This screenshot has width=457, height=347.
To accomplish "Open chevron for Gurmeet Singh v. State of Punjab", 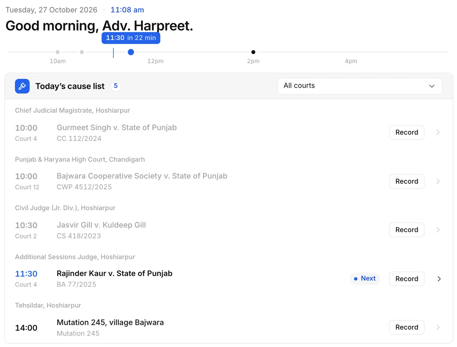I will click(x=438, y=132).
